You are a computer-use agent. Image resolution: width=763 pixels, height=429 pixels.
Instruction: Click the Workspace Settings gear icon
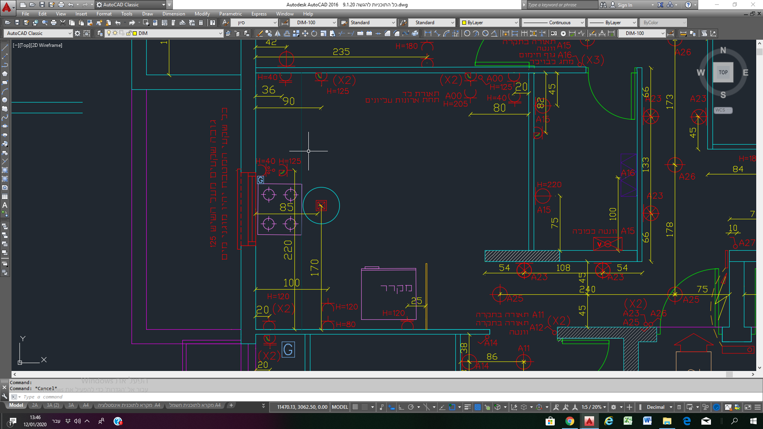click(x=77, y=33)
